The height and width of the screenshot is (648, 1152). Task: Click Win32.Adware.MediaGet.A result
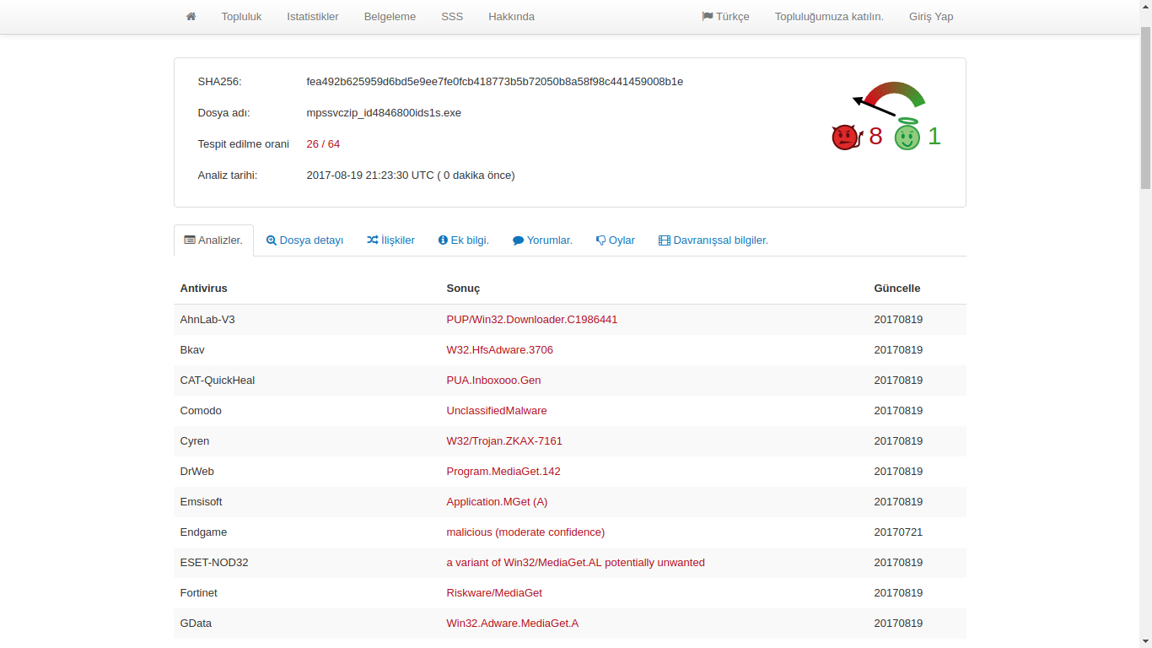513,624
